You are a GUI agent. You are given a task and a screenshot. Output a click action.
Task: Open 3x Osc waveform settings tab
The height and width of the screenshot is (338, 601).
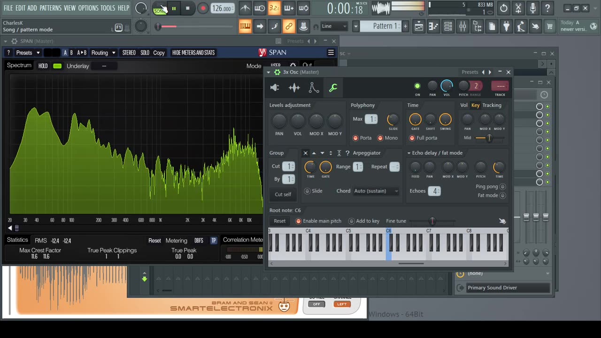294,87
